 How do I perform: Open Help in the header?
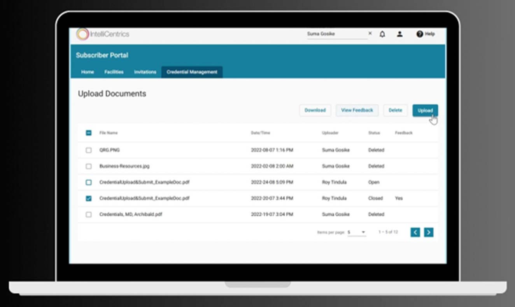426,34
